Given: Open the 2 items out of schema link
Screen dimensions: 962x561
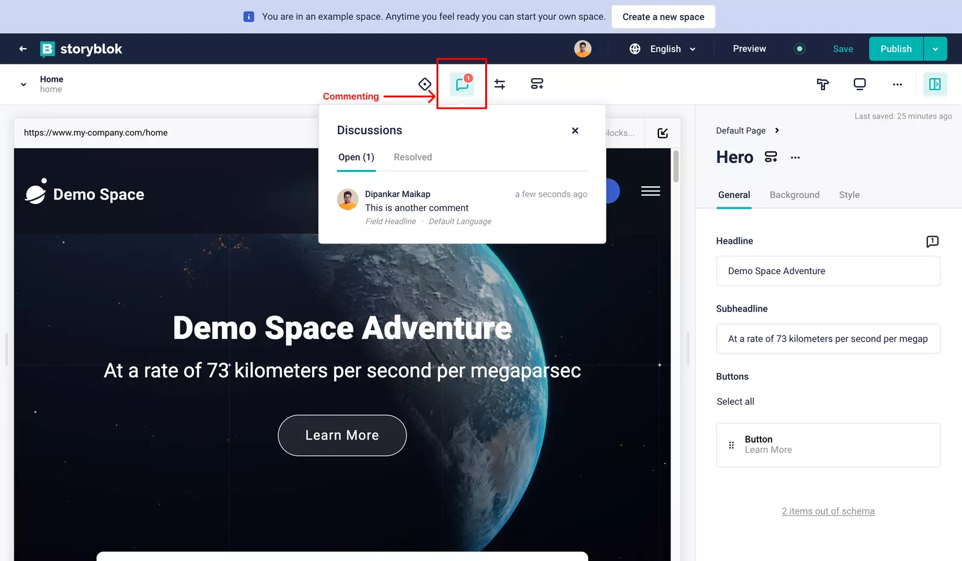Looking at the screenshot, I should [828, 511].
